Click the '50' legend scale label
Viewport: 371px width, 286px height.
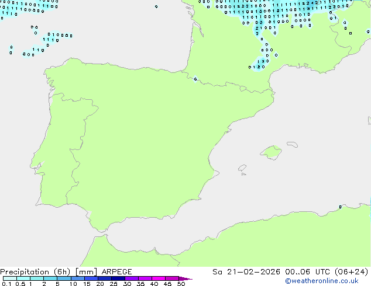[181, 284]
